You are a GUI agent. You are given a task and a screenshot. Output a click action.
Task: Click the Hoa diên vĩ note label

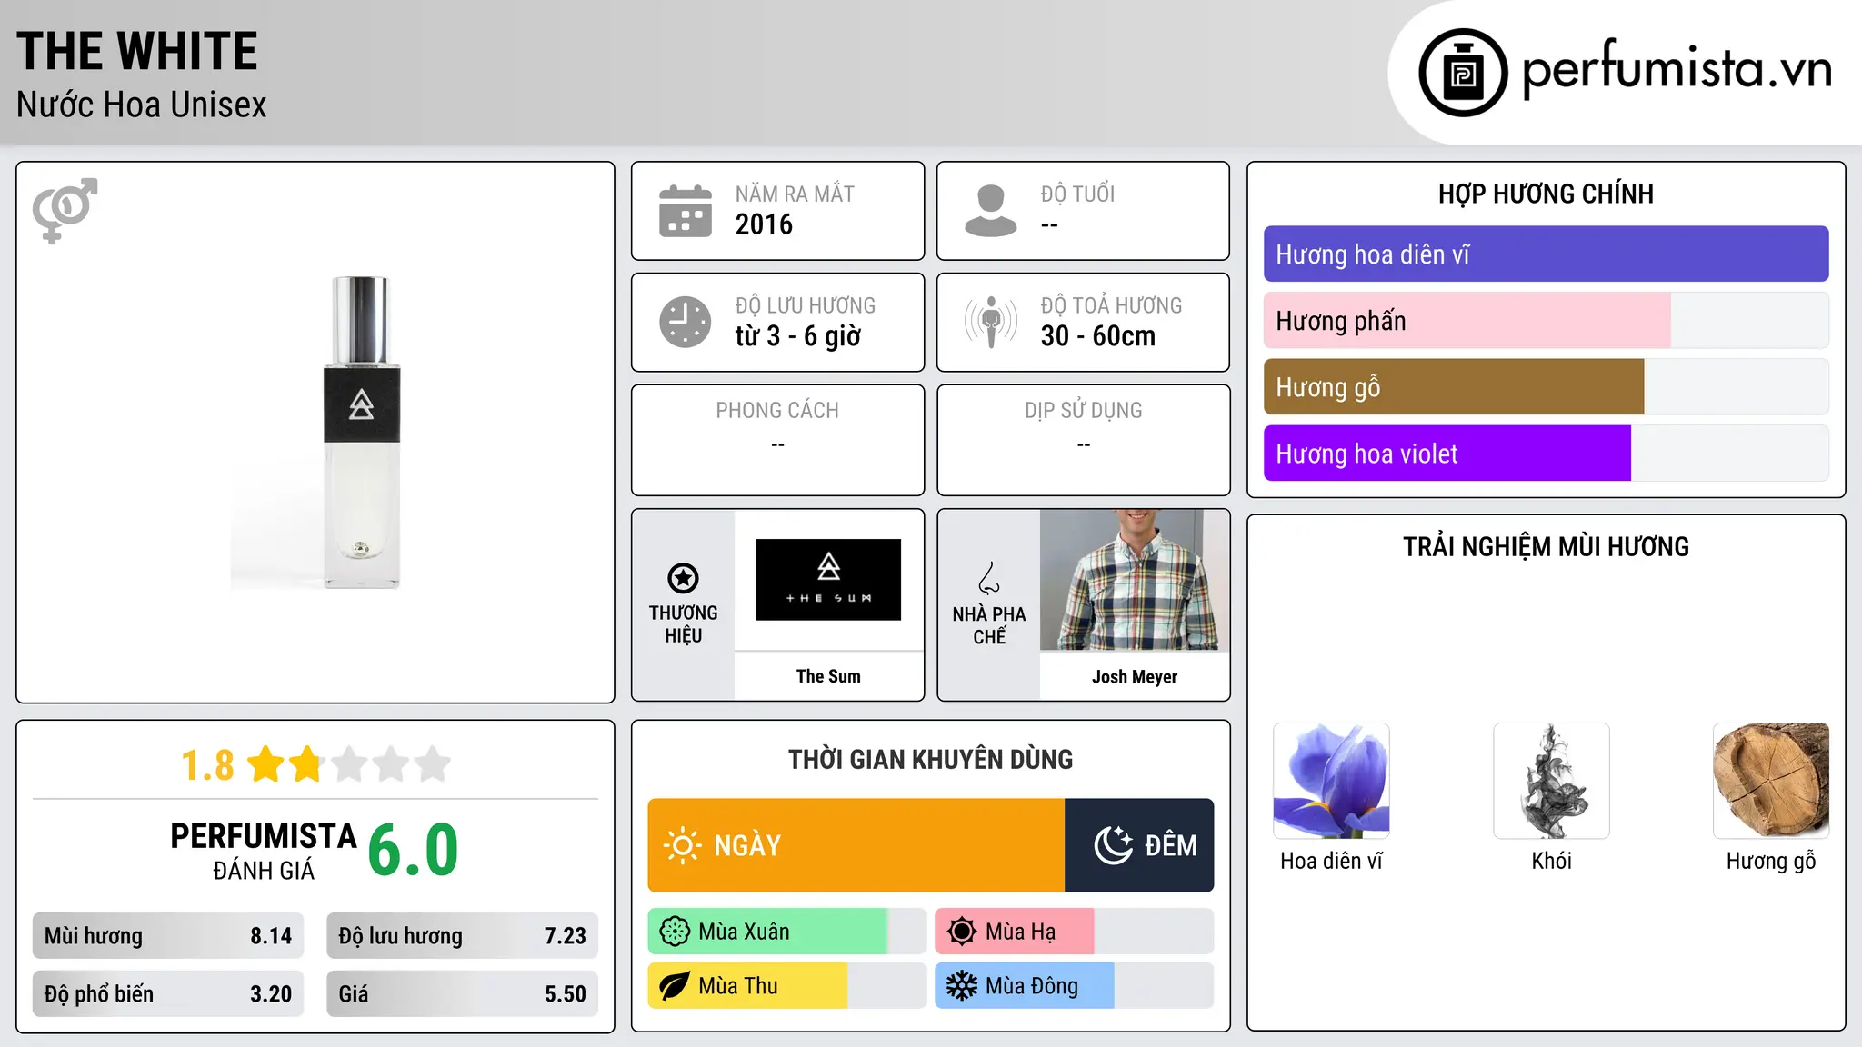pos(1331,861)
